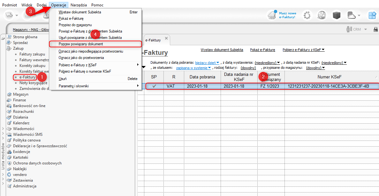Viewport: 379px width, 196px height.
Task: Choose 'Popraw powiązany dokument' from menu
Action: [x=81, y=44]
